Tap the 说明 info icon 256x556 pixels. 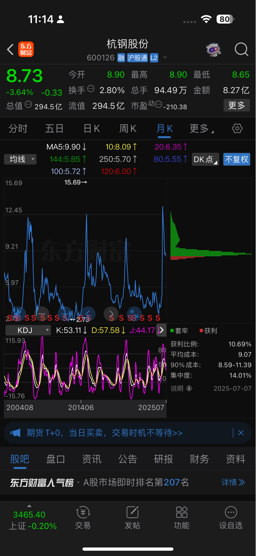(189, 388)
